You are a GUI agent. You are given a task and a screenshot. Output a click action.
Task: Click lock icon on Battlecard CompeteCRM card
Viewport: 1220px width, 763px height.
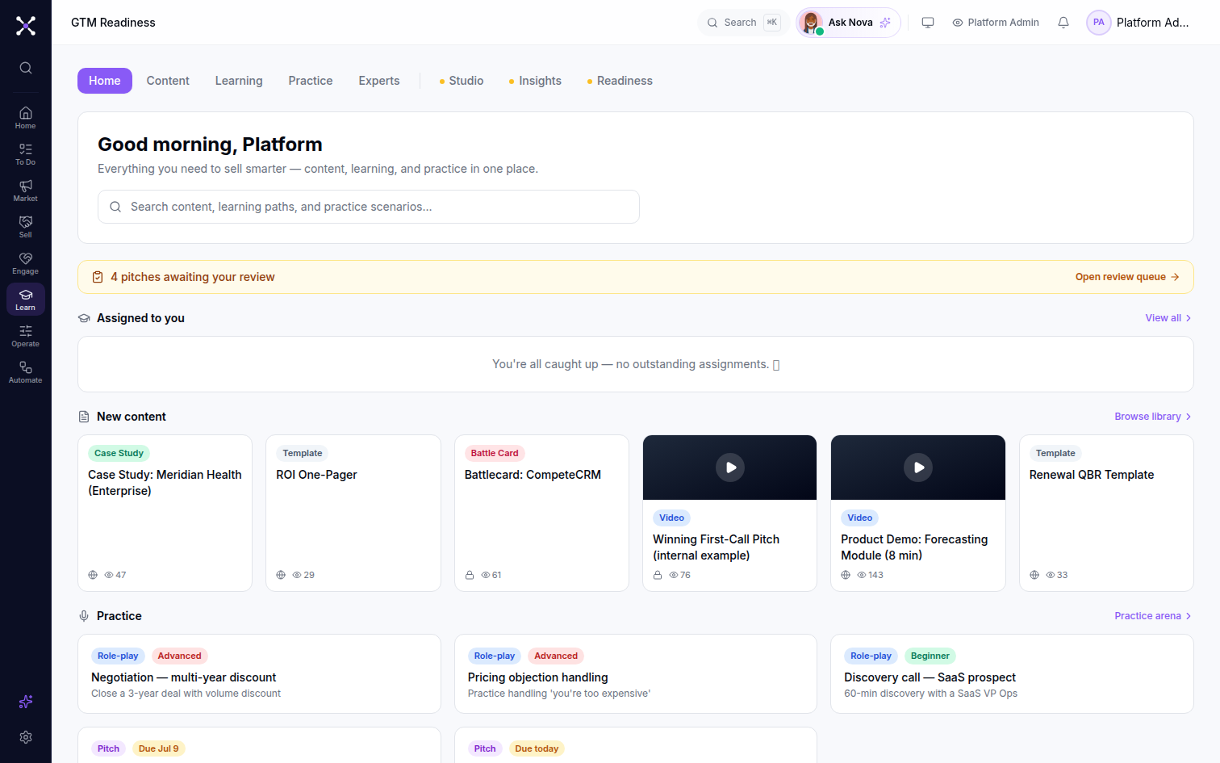[470, 575]
